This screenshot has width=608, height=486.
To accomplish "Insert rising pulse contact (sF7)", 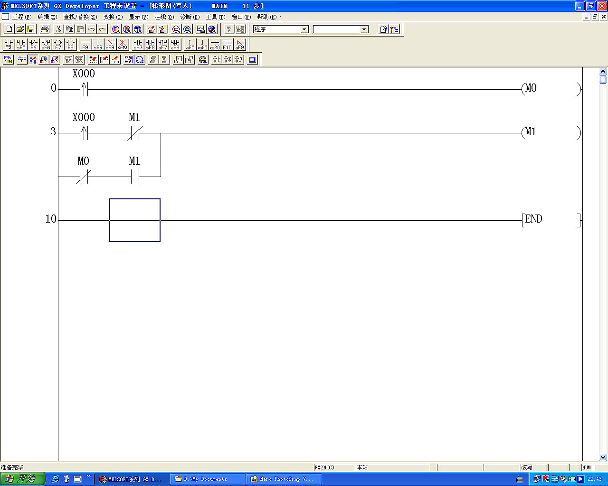I will [x=138, y=45].
